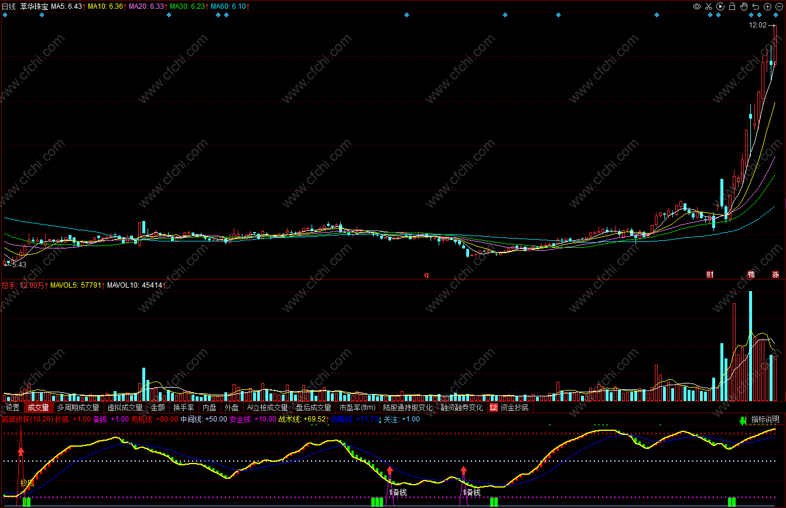786x508 pixels.
Task: Click the red 涨 marker below chart
Action: 775,274
